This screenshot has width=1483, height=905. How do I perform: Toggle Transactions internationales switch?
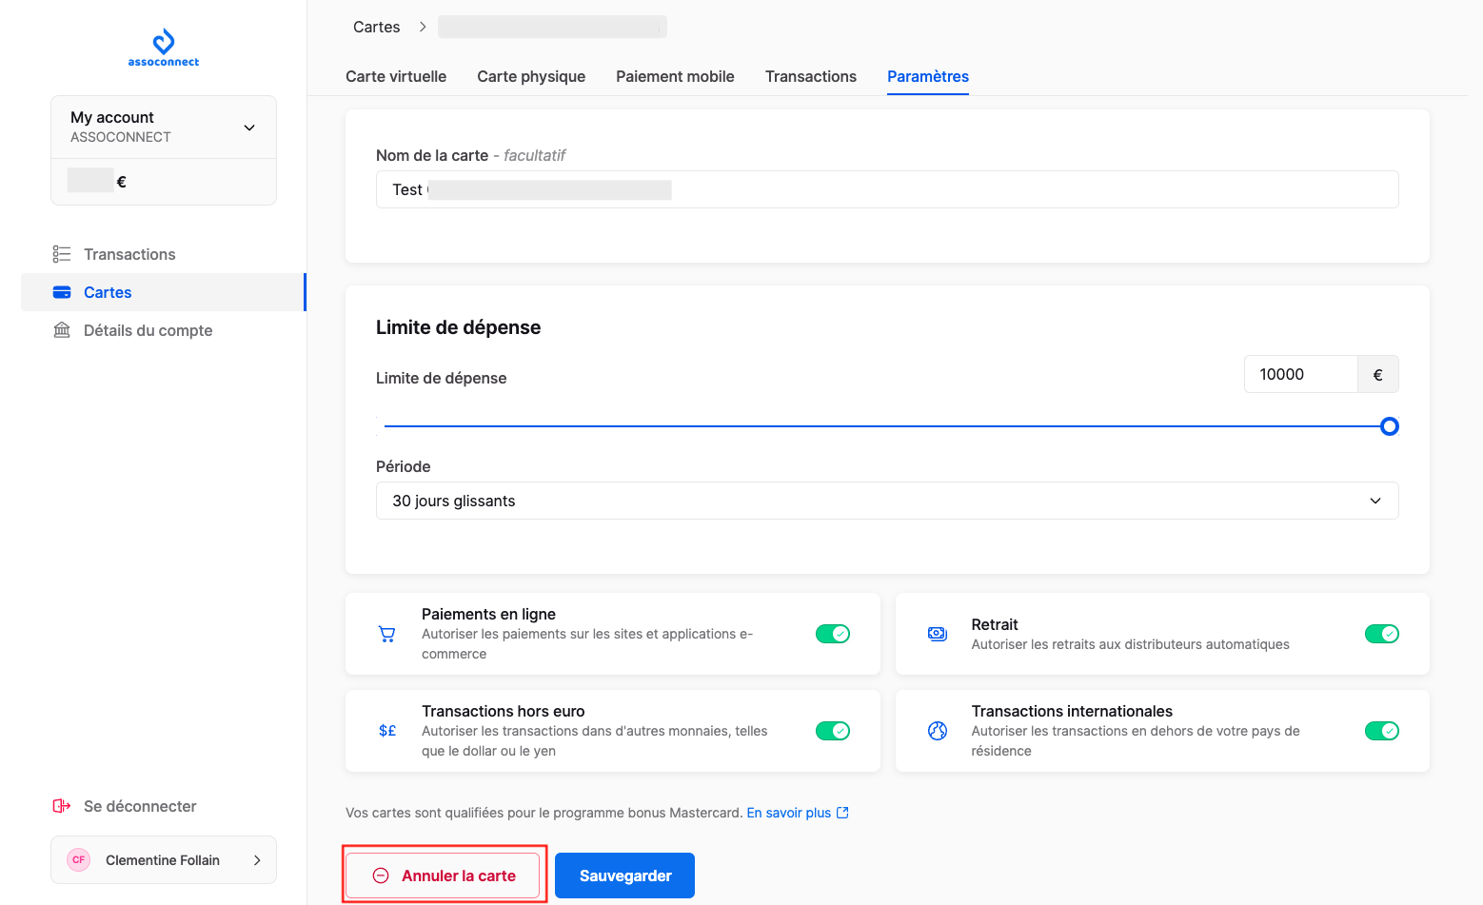pos(1382,731)
